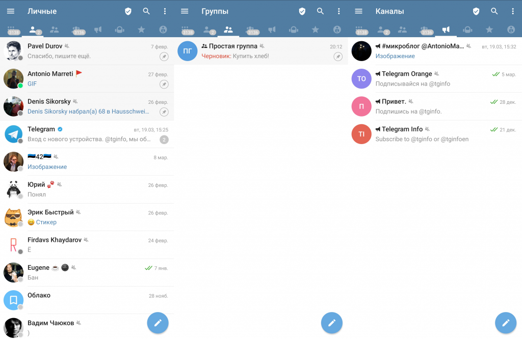Select favorites star tab in Группы panel
The width and height of the screenshot is (522, 339).
[316, 30]
